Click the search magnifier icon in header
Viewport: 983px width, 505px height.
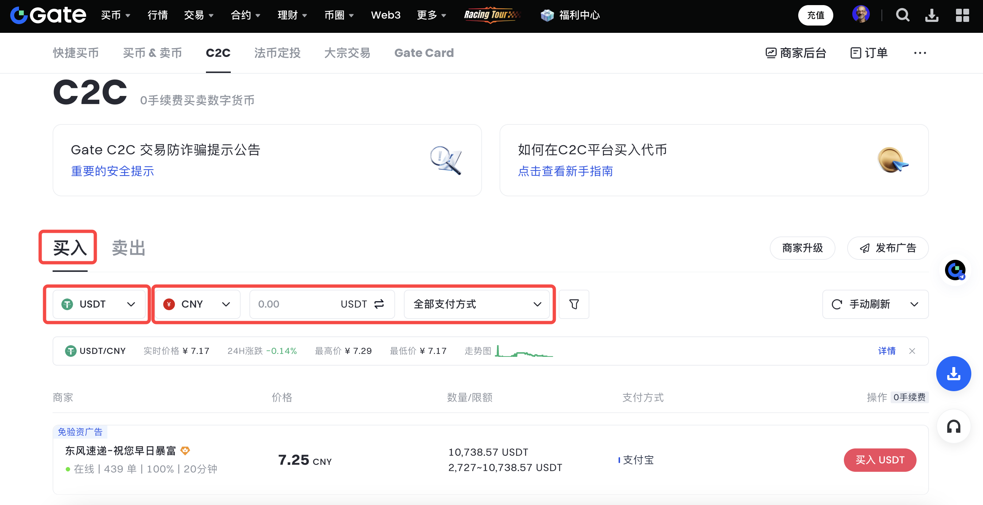tap(902, 15)
